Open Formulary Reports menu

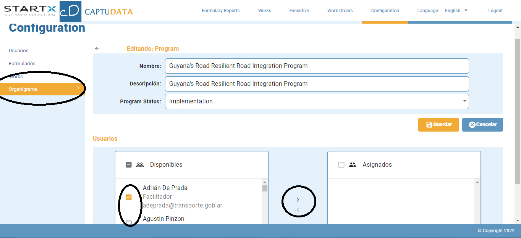[x=221, y=11]
